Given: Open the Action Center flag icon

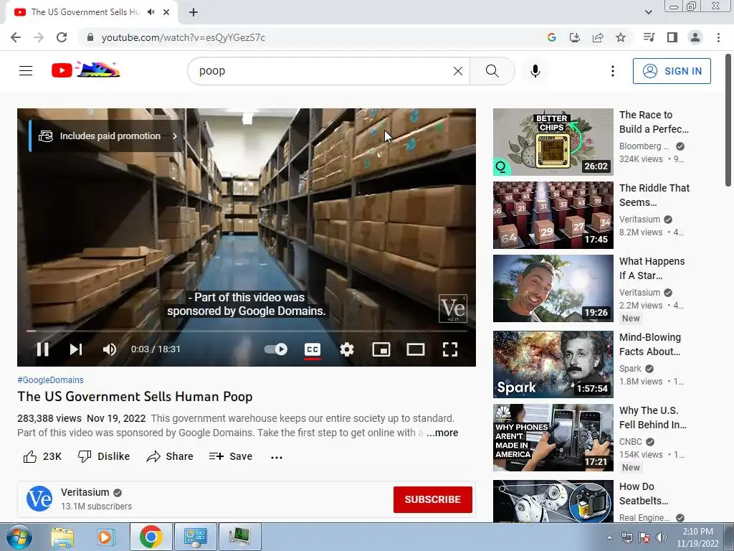Looking at the screenshot, I should 644,537.
